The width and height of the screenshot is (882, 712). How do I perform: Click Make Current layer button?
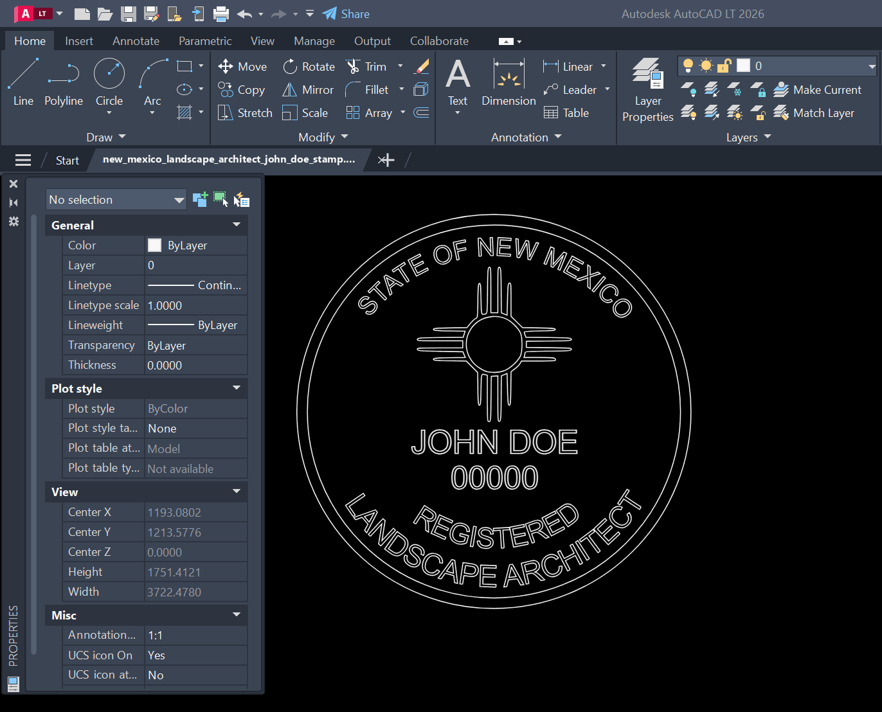pyautogui.click(x=817, y=89)
